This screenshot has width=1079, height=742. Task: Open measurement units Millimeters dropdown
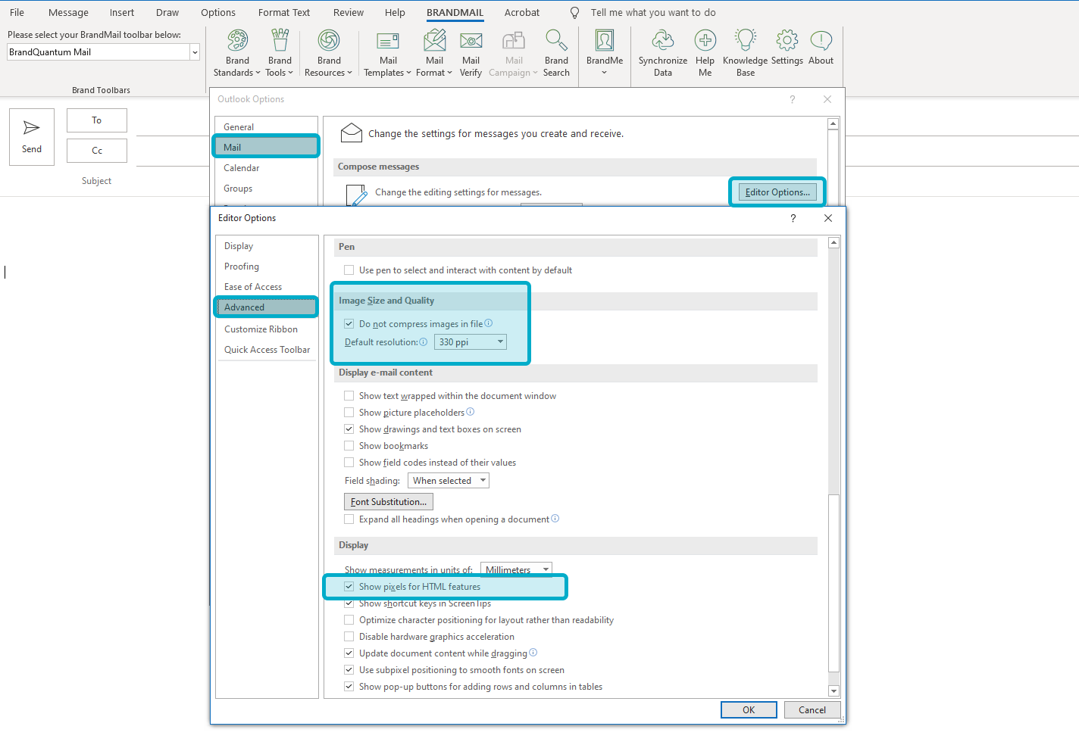point(516,569)
